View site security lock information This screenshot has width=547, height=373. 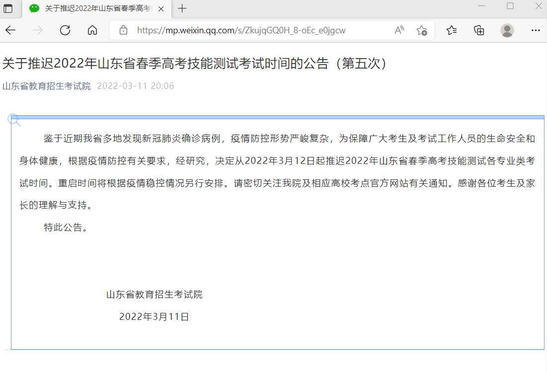pyautogui.click(x=123, y=30)
